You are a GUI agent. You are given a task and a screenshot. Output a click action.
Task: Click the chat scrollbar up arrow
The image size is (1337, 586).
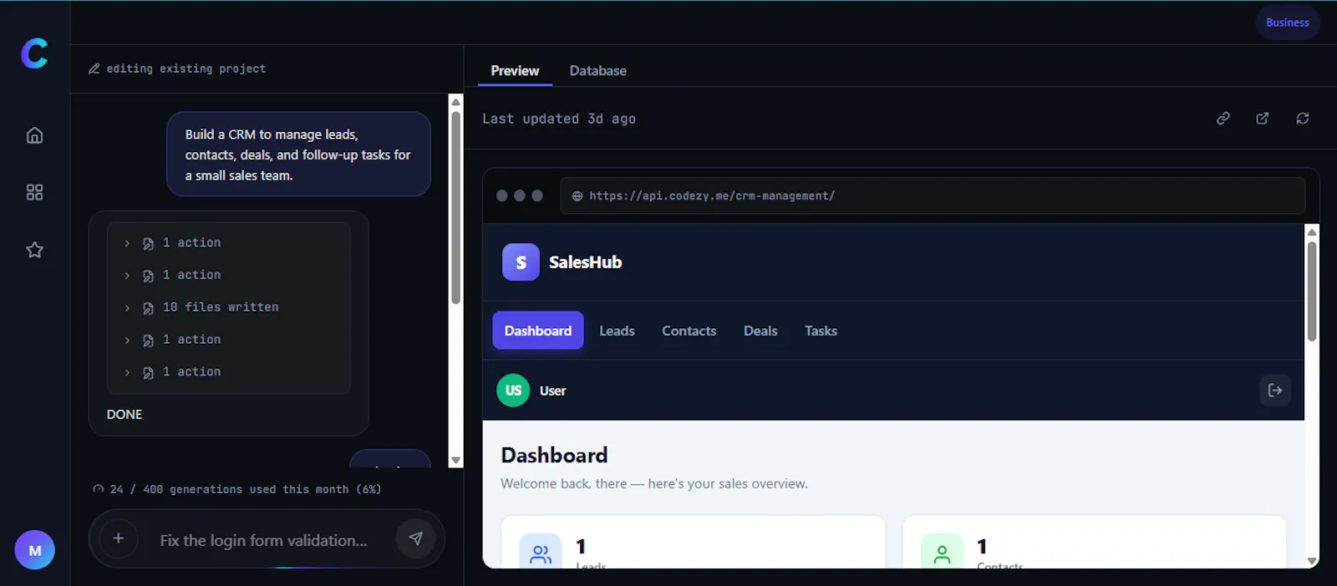[x=455, y=102]
